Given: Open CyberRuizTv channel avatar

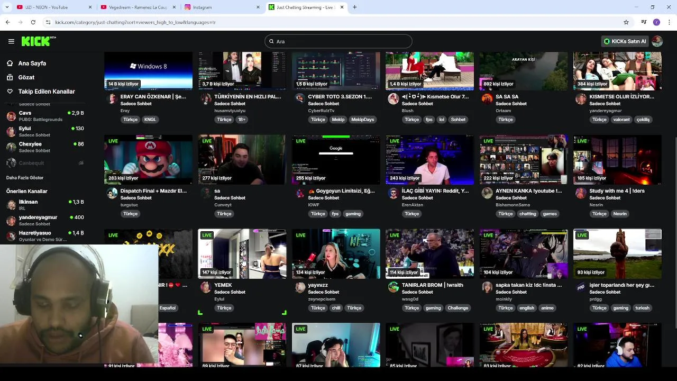Looking at the screenshot, I should (x=299, y=99).
